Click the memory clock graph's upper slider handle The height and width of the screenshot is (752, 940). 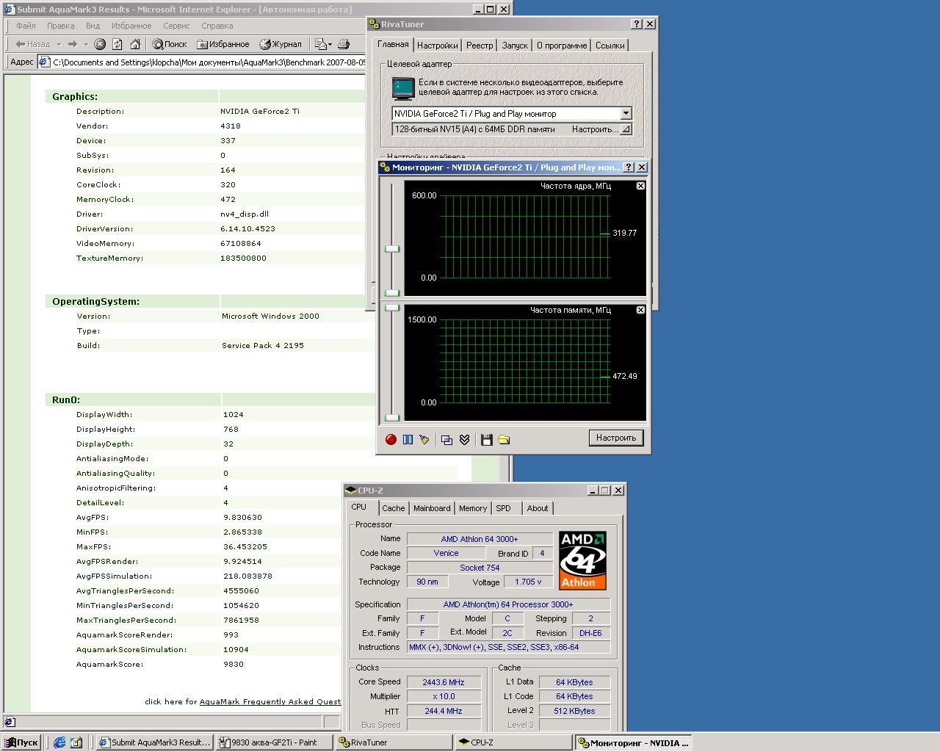392,308
